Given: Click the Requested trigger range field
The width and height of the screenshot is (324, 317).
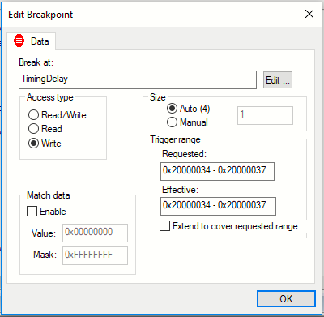Looking at the screenshot, I should pos(217,171).
